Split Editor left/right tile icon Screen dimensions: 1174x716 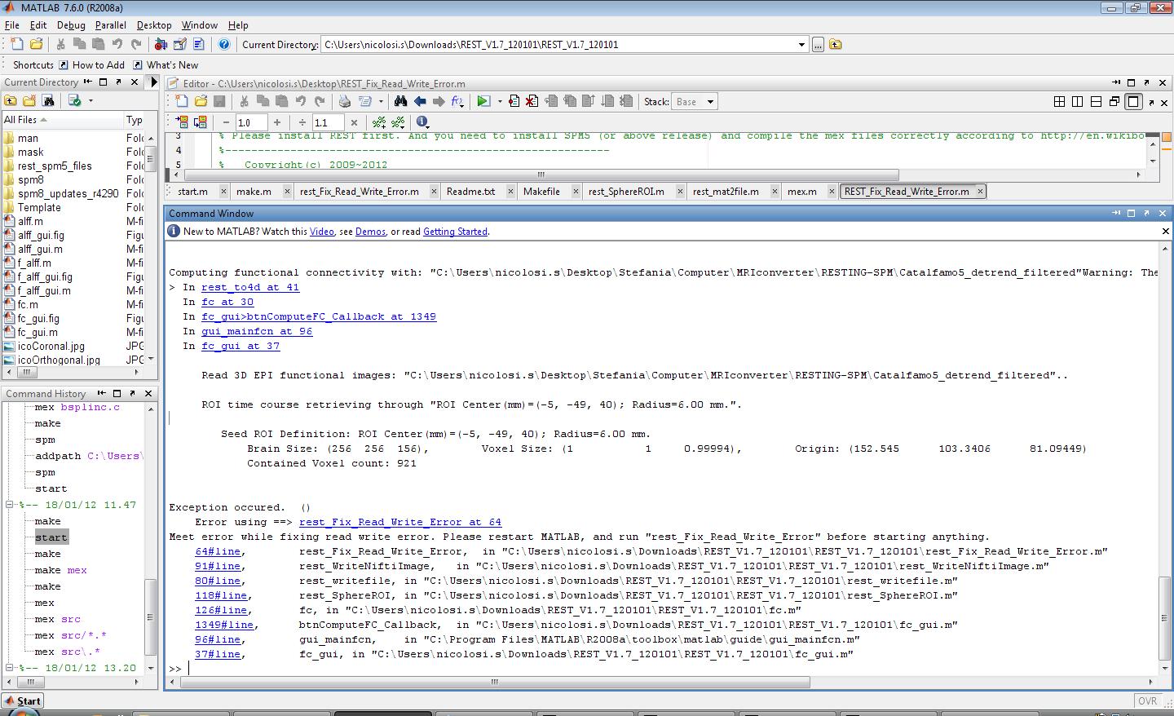tap(1078, 101)
